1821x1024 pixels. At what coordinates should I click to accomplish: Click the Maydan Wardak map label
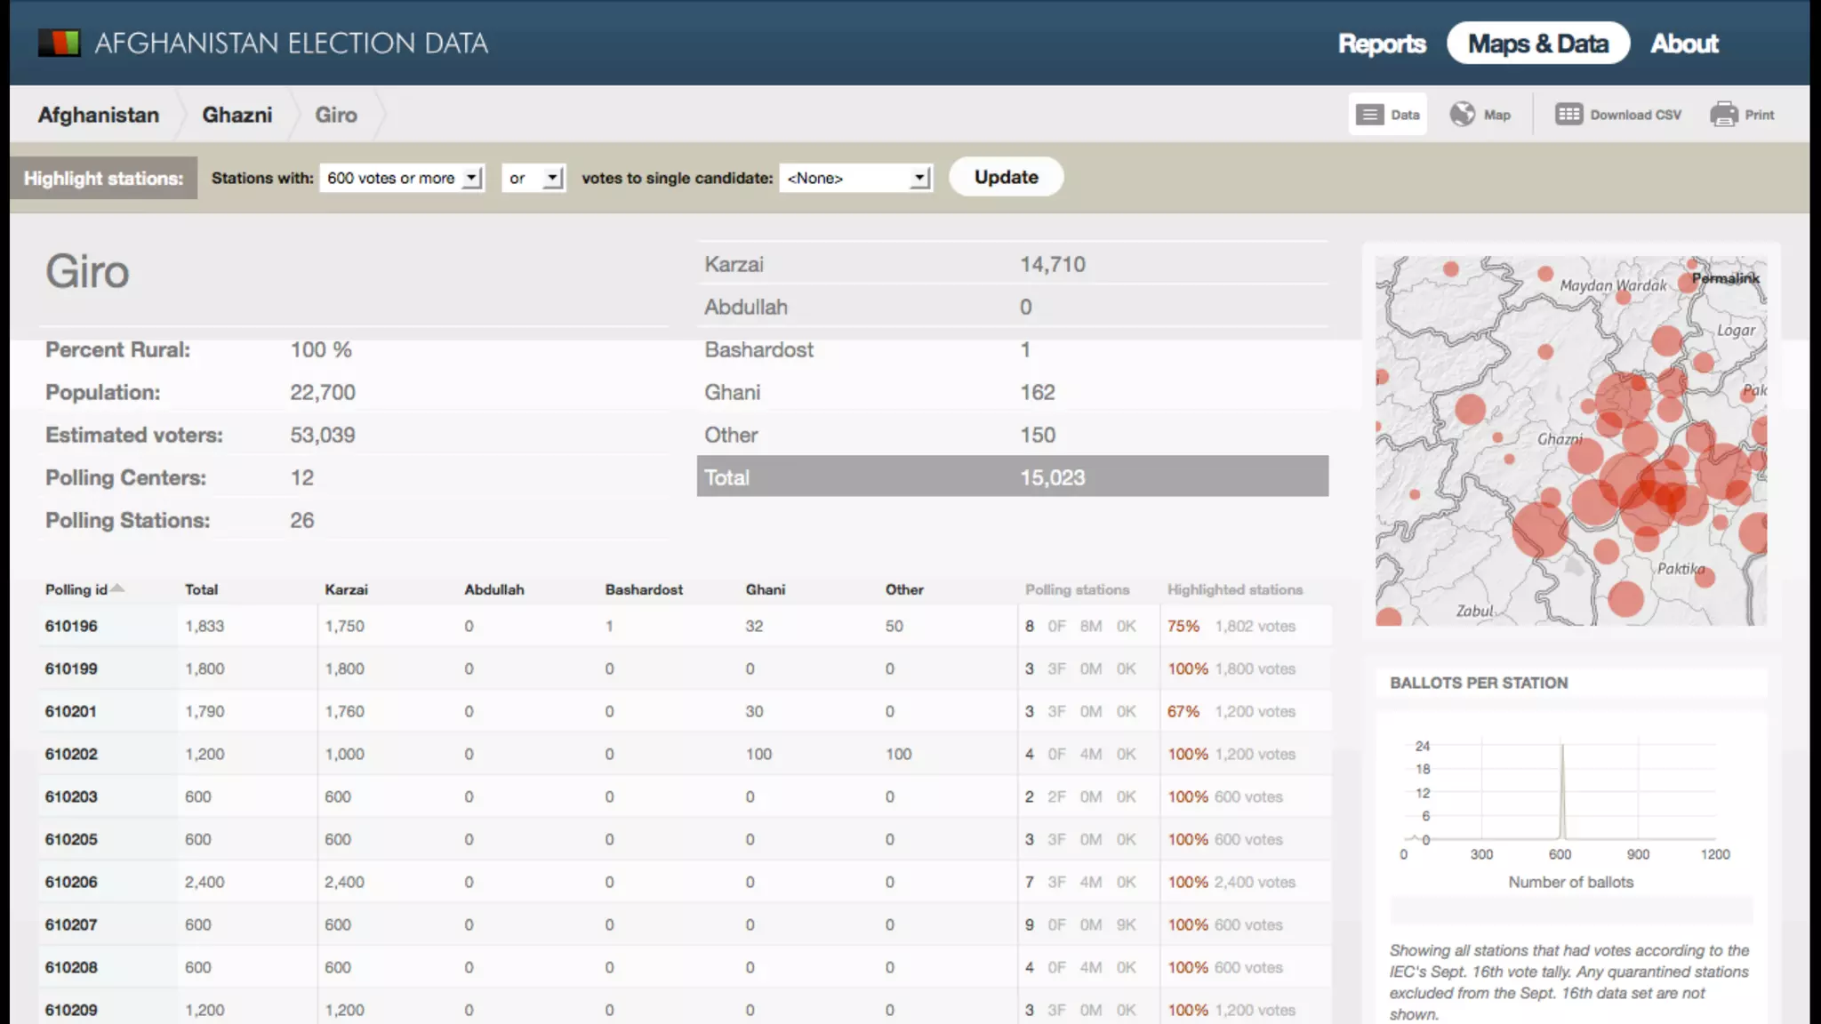pyautogui.click(x=1613, y=285)
